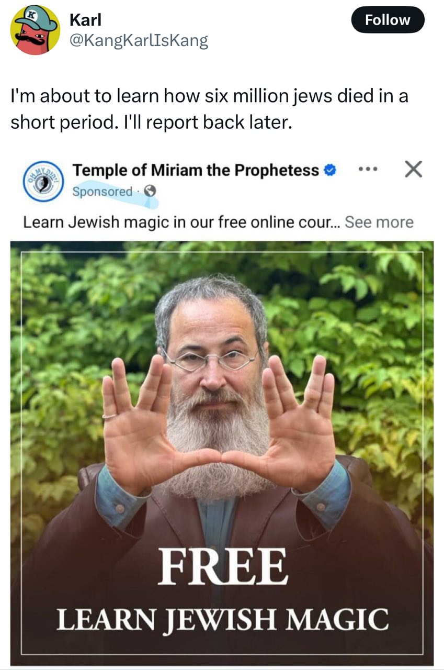Click the blue verified checkmark badge

(x=329, y=170)
